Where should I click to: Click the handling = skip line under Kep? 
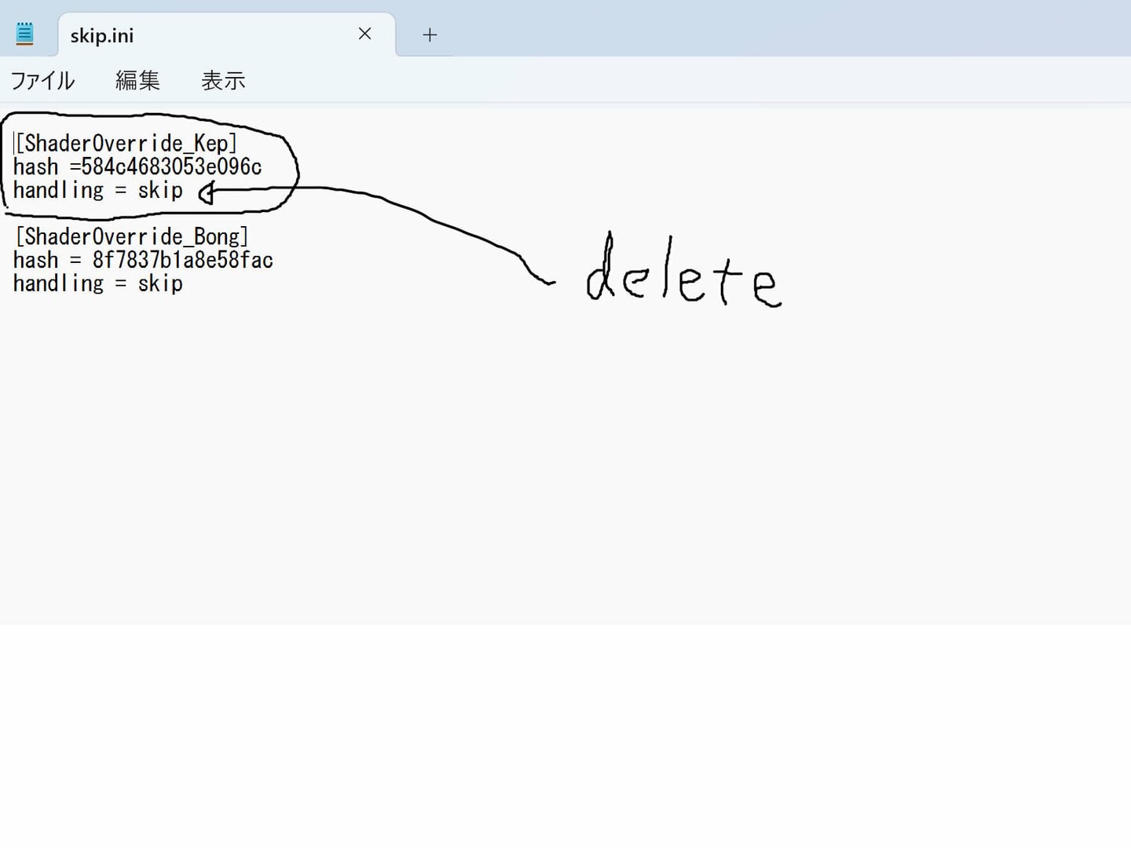(98, 190)
